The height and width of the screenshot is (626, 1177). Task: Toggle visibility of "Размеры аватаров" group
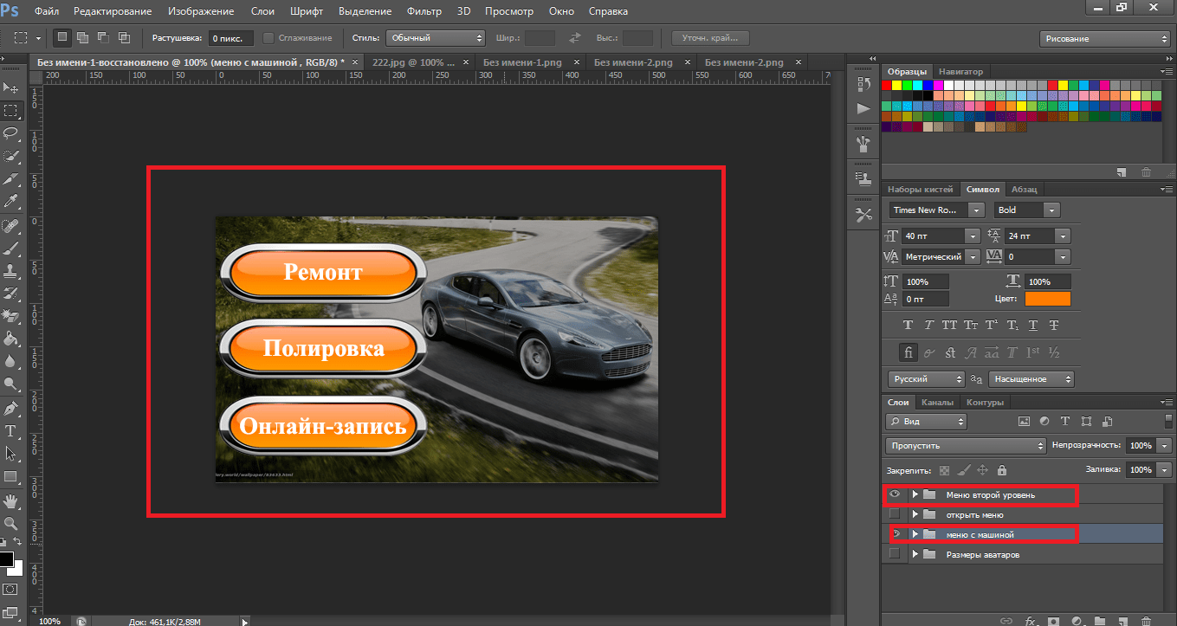point(895,554)
